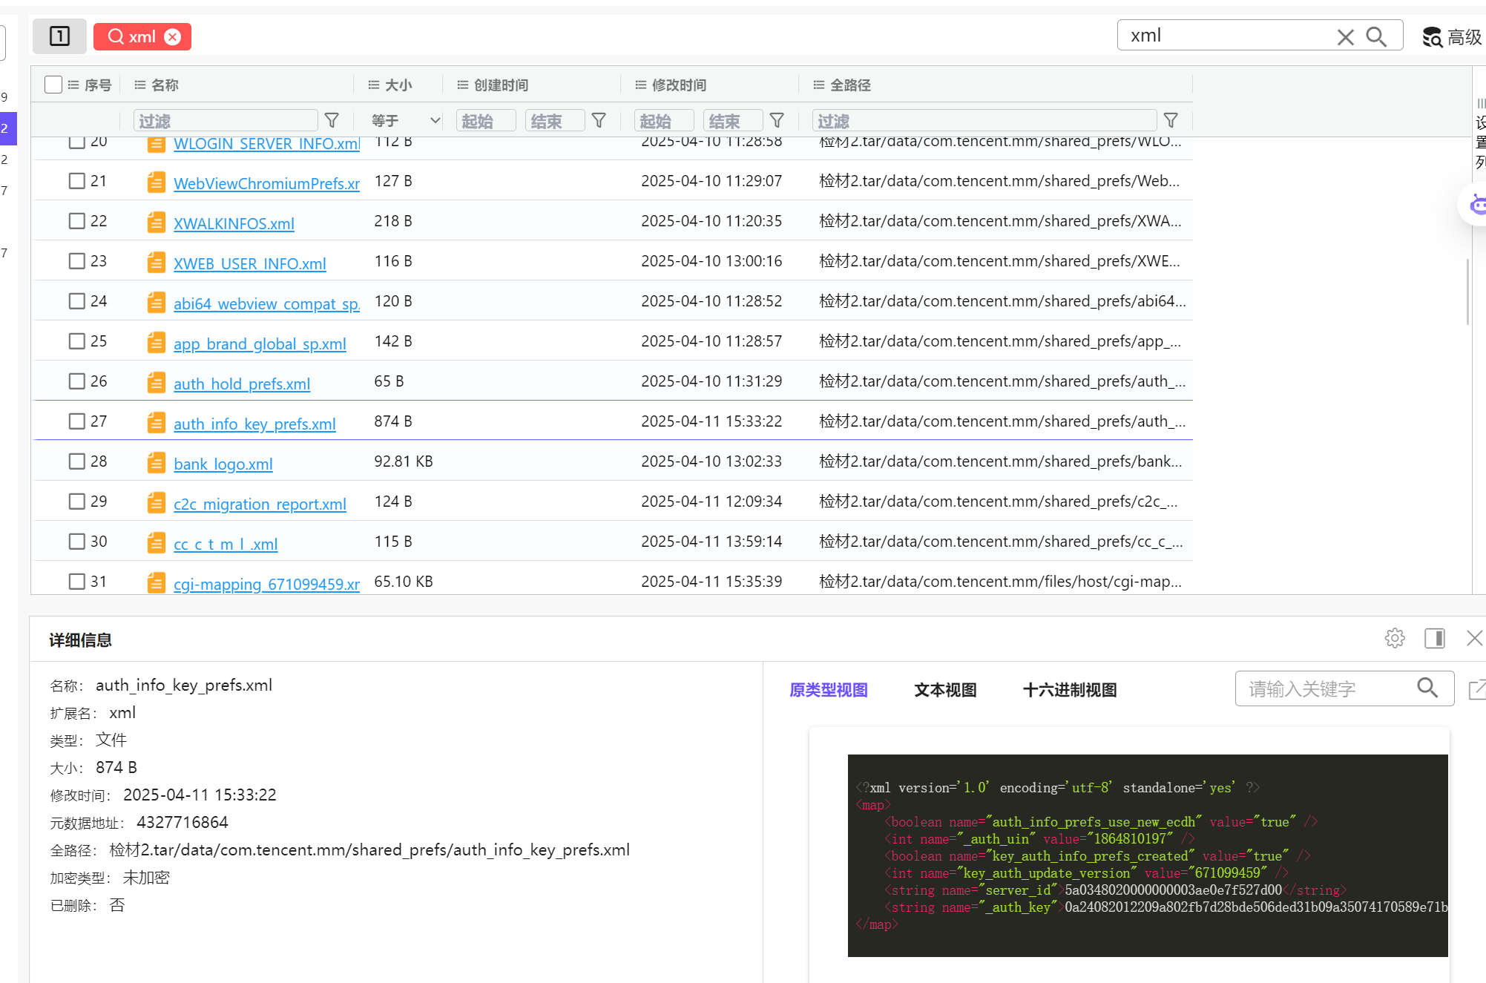Click the modified time 2025-04-11 13:59:14 cell

point(711,542)
